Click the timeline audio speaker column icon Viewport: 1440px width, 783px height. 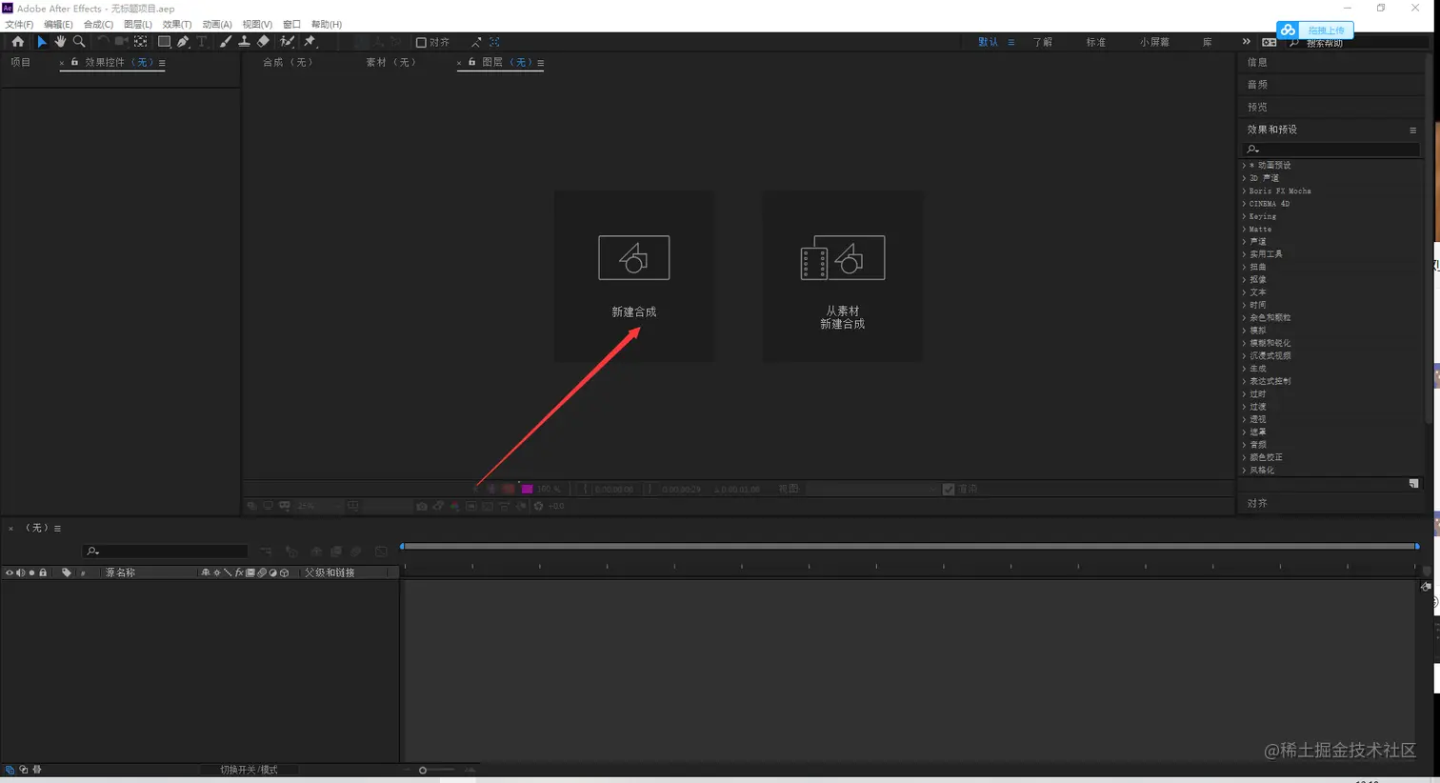point(20,572)
